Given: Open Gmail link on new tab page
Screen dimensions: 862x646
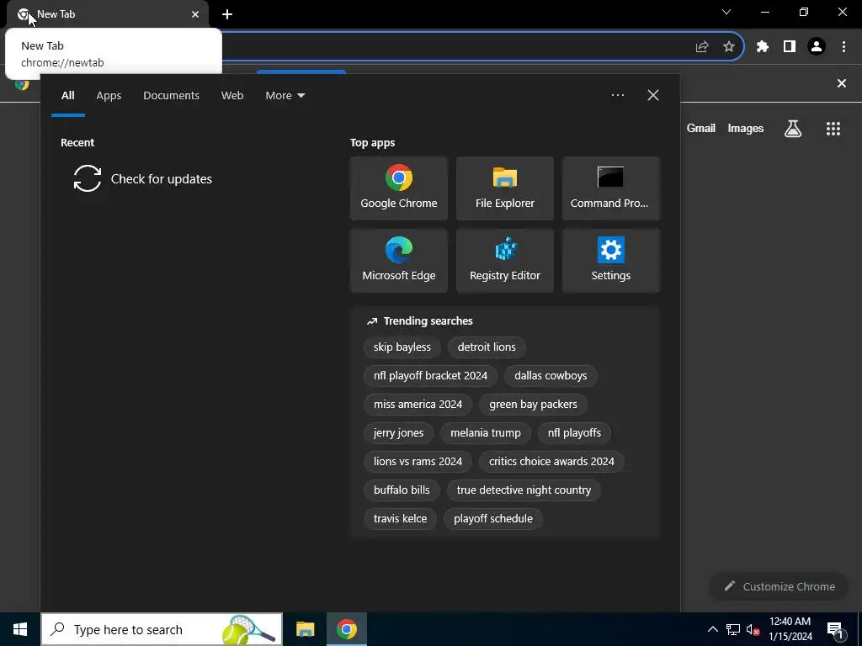Looking at the screenshot, I should coord(701,129).
